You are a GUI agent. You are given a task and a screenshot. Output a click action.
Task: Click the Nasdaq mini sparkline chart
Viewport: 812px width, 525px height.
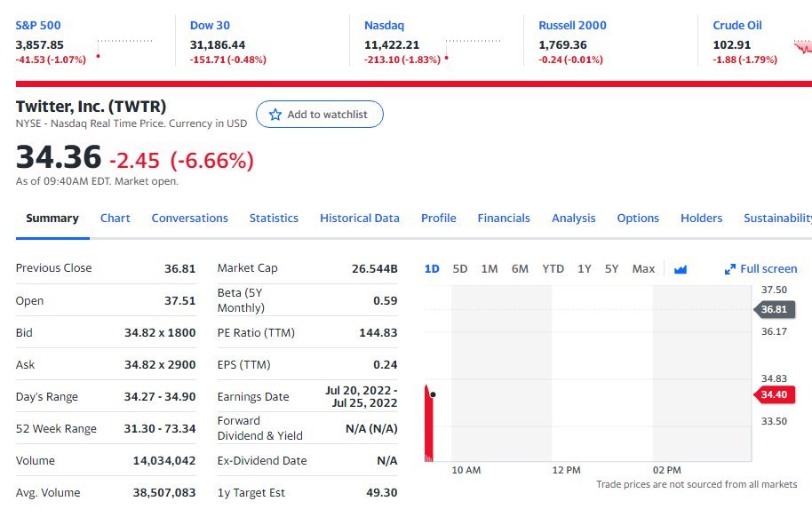[x=474, y=50]
